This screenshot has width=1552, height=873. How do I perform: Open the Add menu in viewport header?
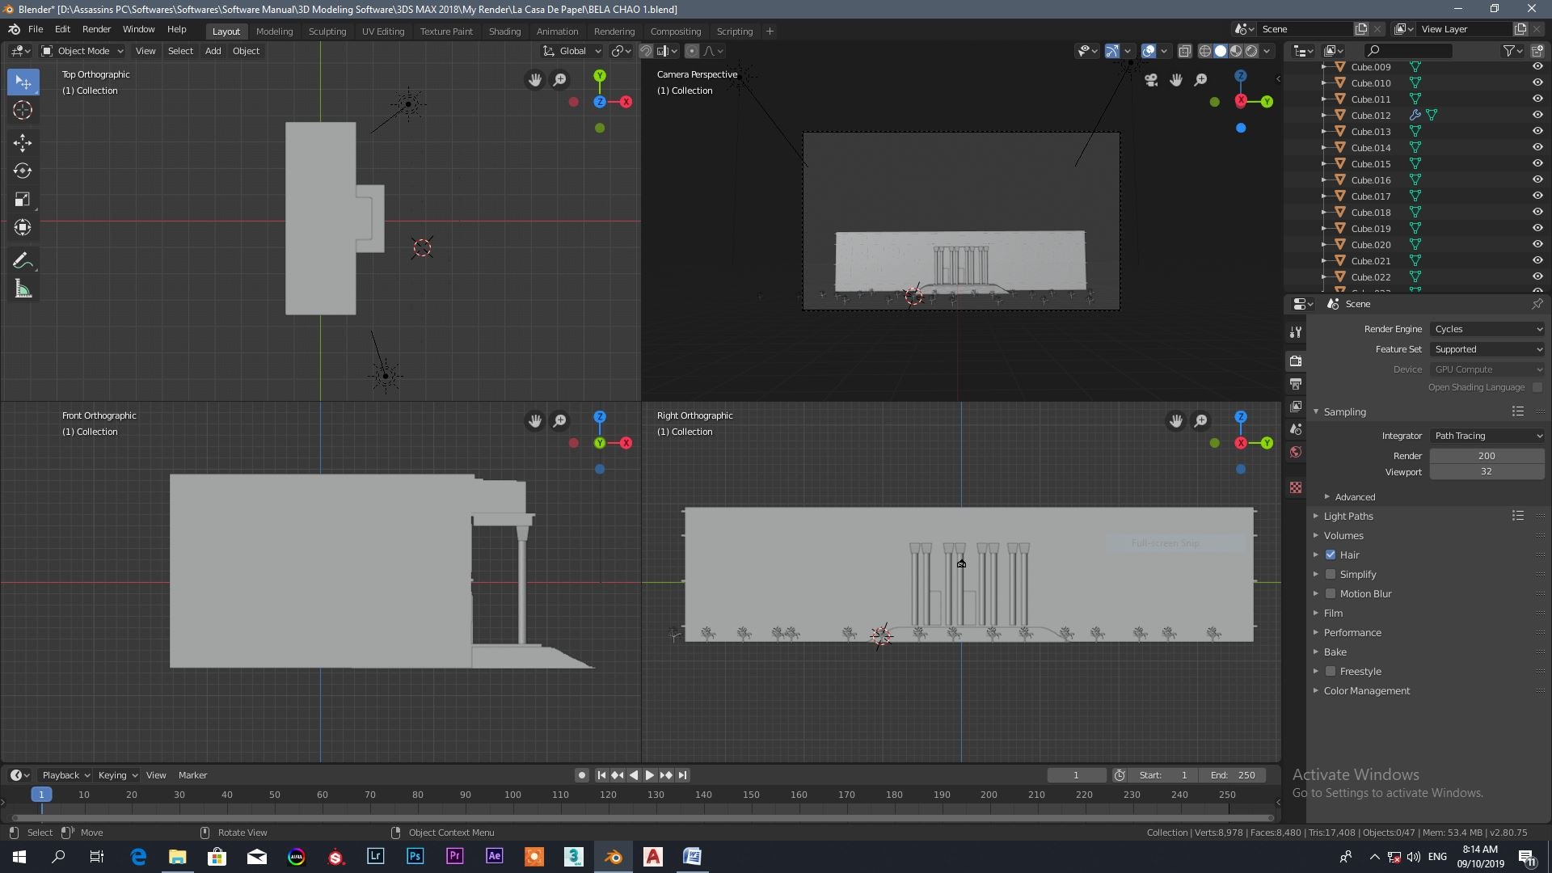213,51
